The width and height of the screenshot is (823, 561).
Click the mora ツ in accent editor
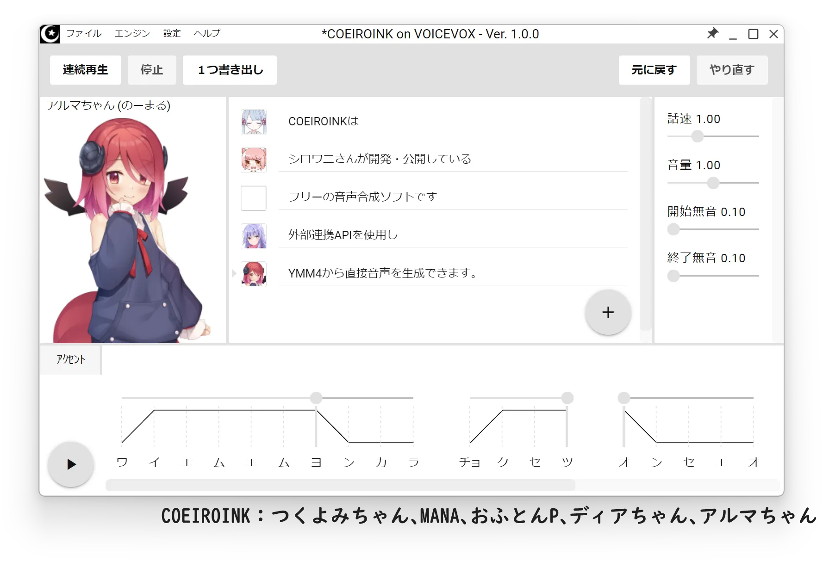(x=567, y=462)
